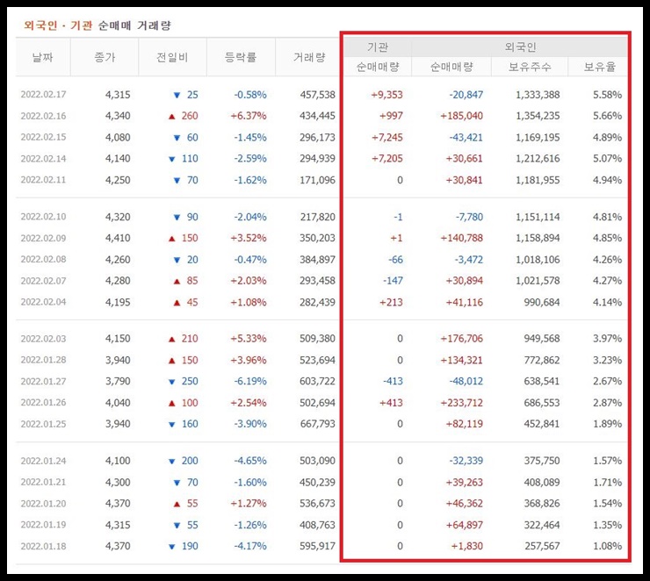This screenshot has width=650, height=581.
Task: Click the 종가 column header
Action: [105, 57]
